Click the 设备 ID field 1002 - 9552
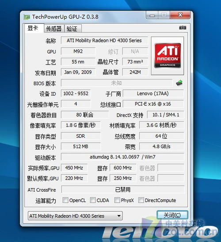This screenshot has height=242, width=221. click(76, 93)
